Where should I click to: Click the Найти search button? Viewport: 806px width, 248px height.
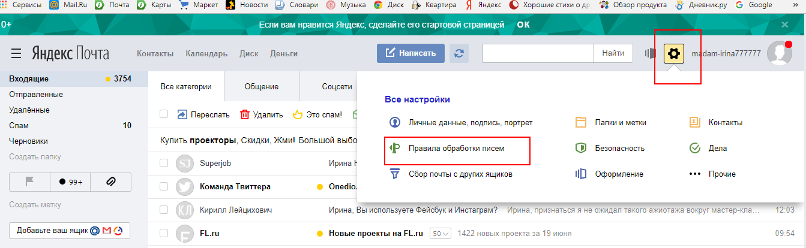pyautogui.click(x=613, y=53)
